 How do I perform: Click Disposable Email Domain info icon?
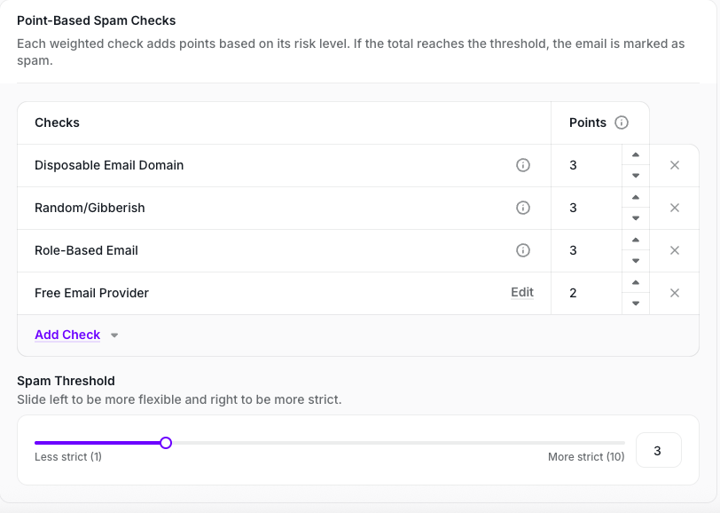[x=523, y=165]
